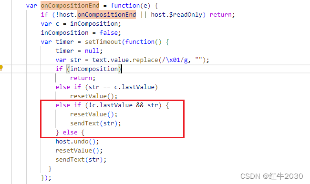Click the /\x01/g regular expression

(175, 60)
